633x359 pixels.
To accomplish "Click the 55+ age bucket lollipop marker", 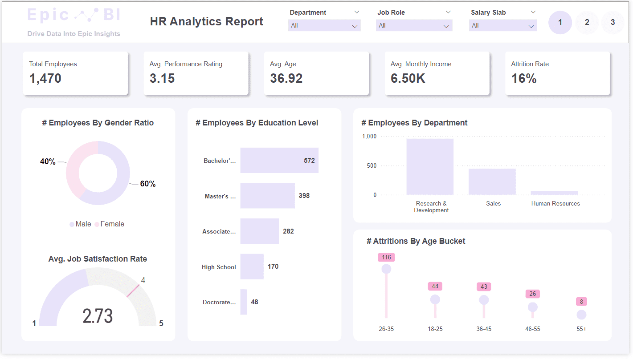I will pos(581,315).
